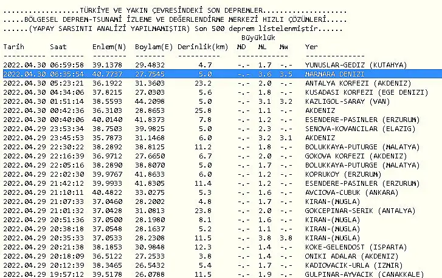Click latitude value 40.0140
This screenshot has width=442, height=278.
click(108, 120)
